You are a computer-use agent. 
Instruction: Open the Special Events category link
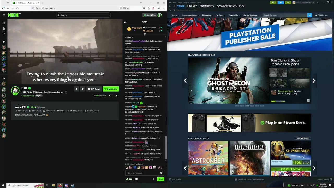pyautogui.click(x=28, y=96)
